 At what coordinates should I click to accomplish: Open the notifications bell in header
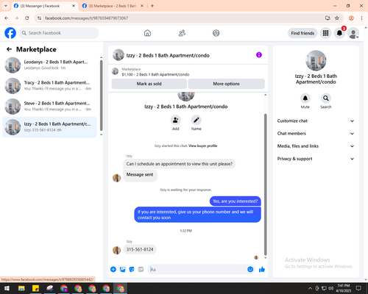339,33
